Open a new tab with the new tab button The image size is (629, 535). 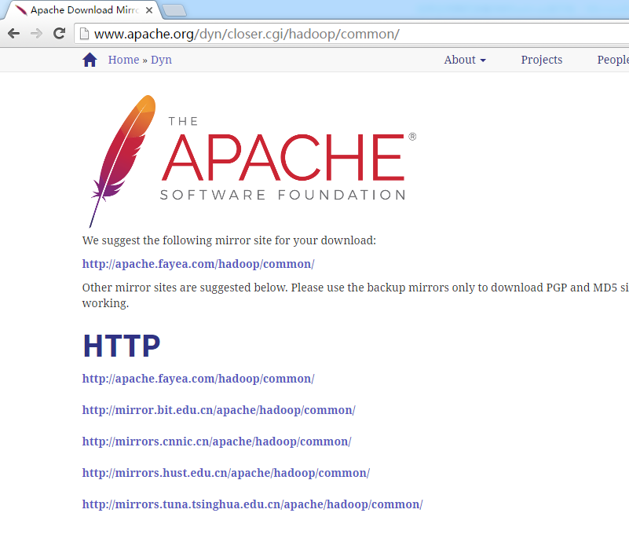(x=174, y=10)
